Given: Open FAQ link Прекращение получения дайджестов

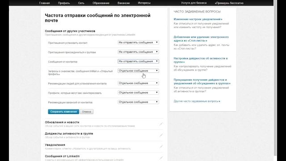Looking at the screenshot, I should pos(202,81).
